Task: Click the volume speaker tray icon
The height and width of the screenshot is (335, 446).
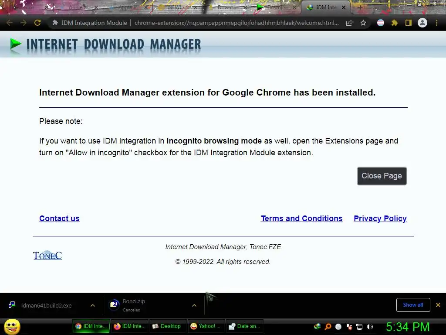Action: [370, 326]
